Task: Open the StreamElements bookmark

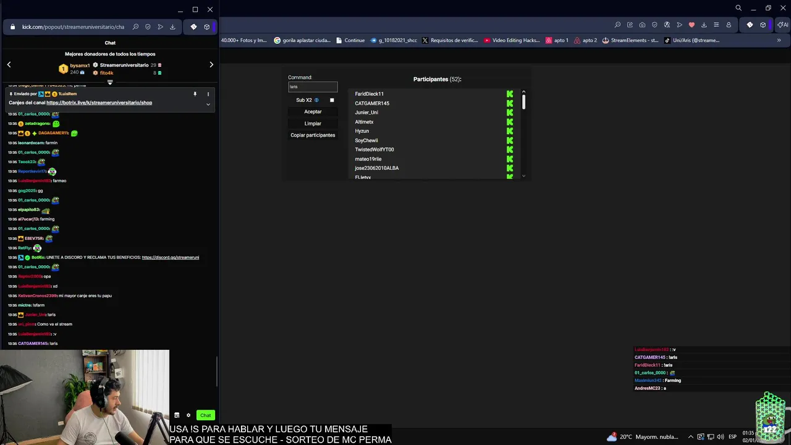Action: [630, 40]
